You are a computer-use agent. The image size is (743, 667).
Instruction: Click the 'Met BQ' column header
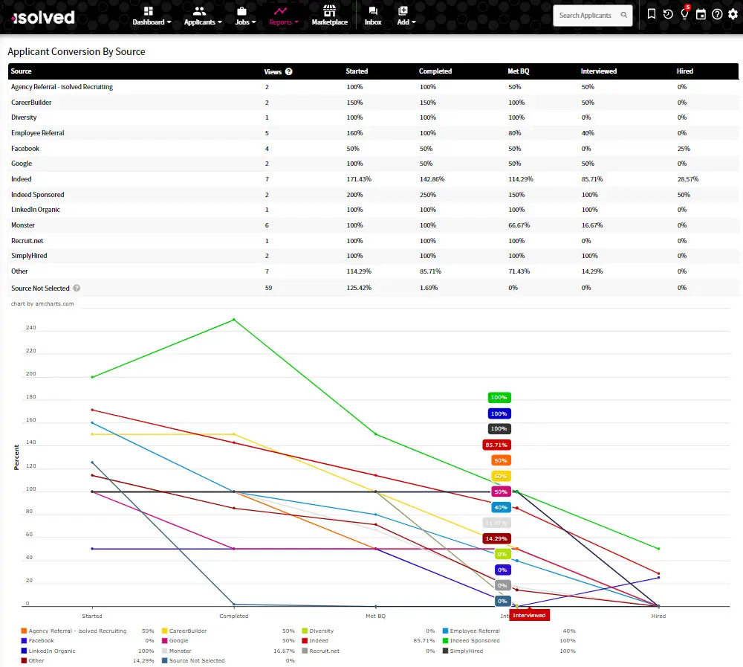pyautogui.click(x=519, y=71)
